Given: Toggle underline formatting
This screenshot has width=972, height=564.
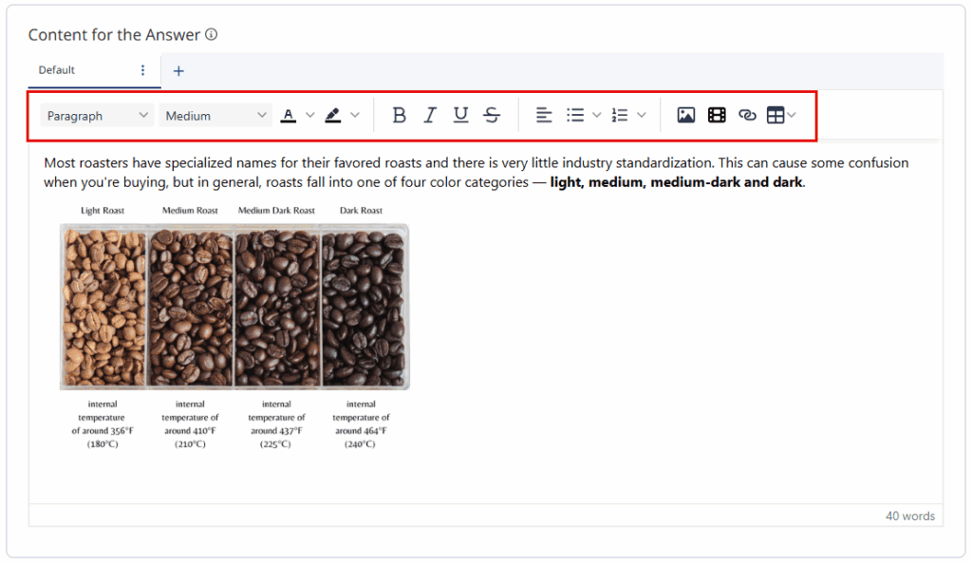Looking at the screenshot, I should 460,114.
